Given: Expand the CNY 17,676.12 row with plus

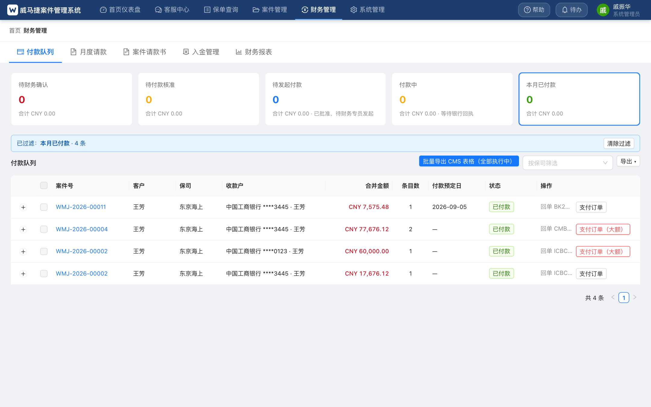Looking at the screenshot, I should pyautogui.click(x=23, y=274).
